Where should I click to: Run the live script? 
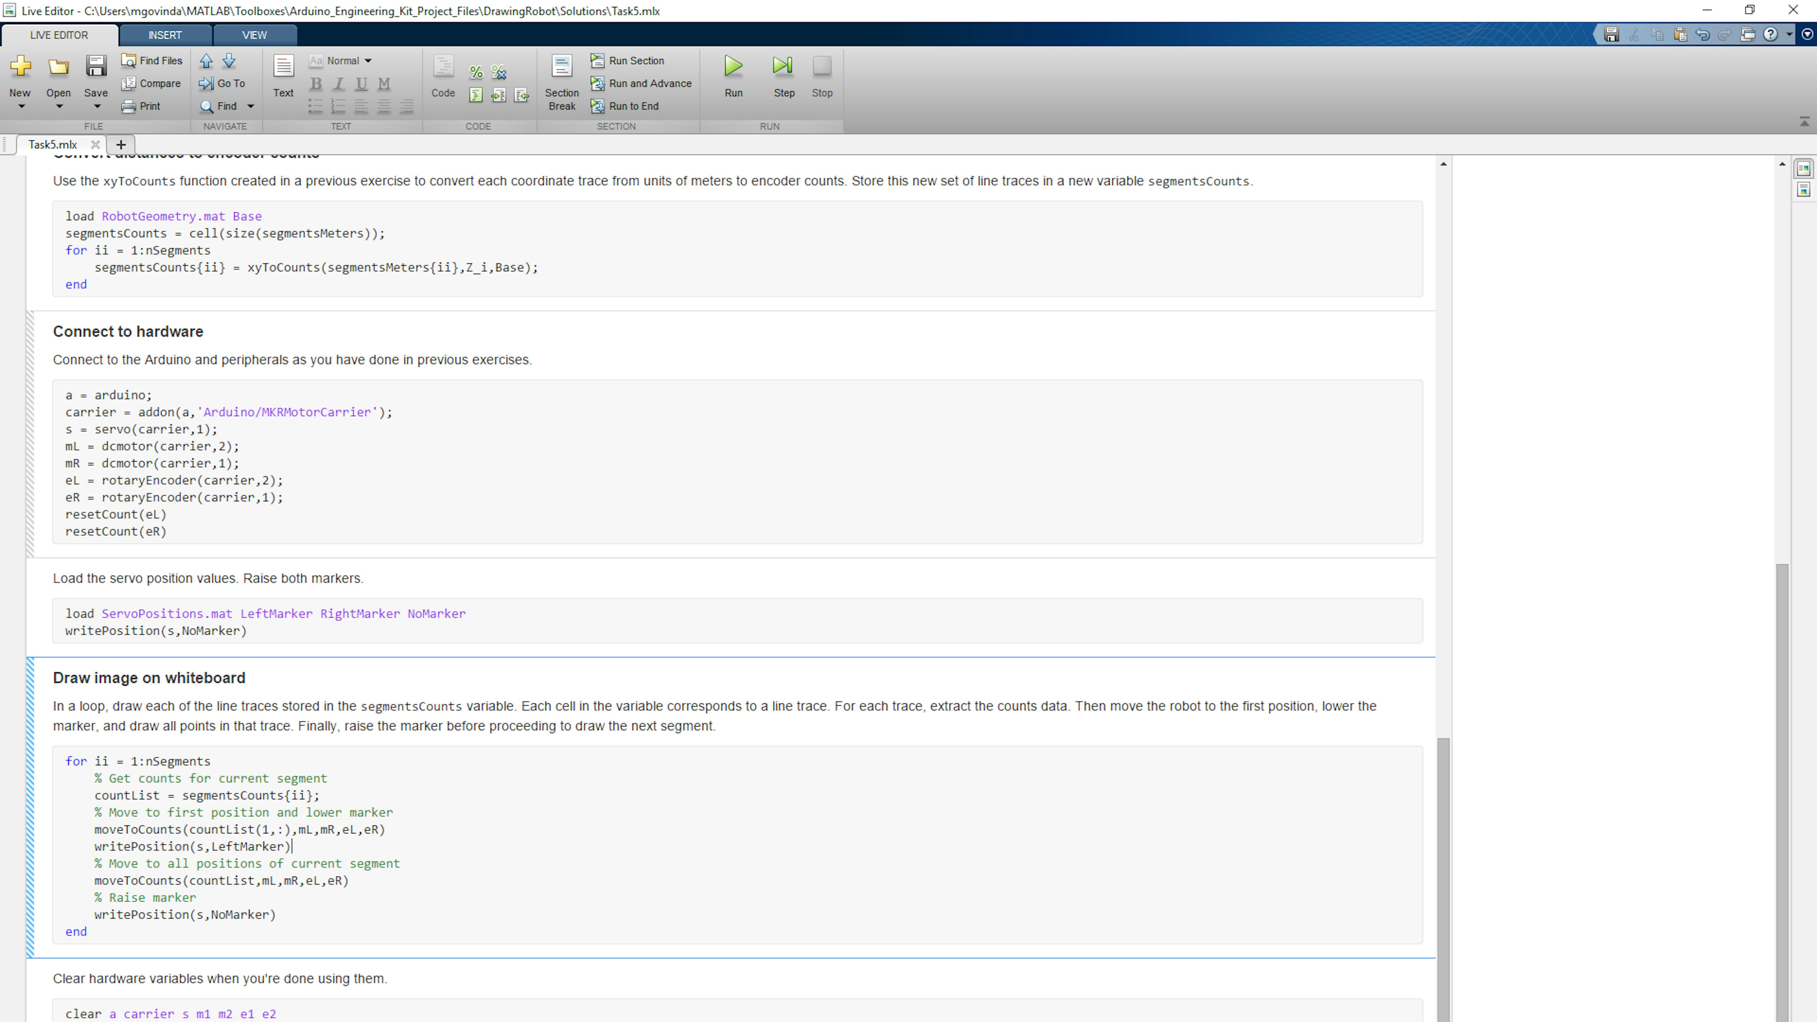pos(733,76)
